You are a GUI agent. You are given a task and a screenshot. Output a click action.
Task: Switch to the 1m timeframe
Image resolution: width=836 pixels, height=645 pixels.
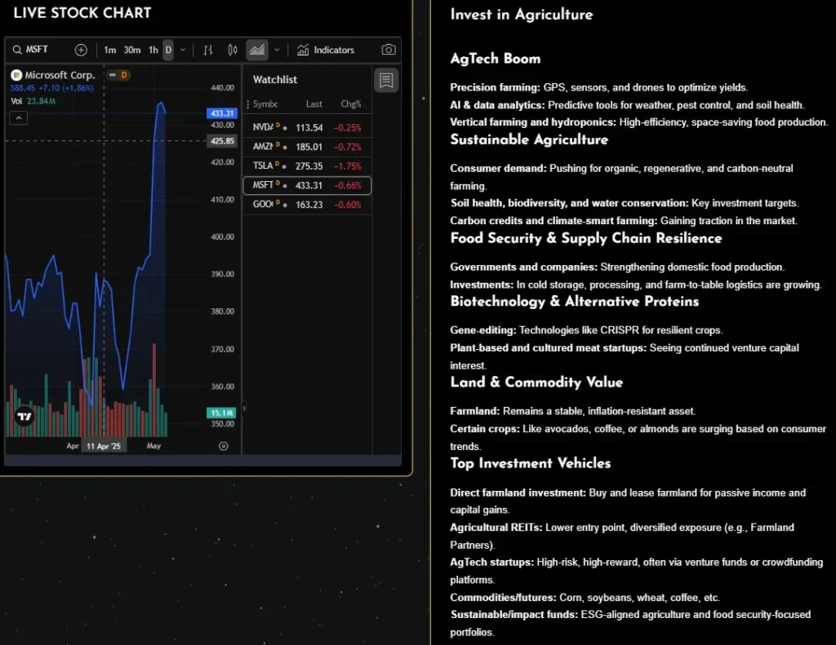point(109,50)
